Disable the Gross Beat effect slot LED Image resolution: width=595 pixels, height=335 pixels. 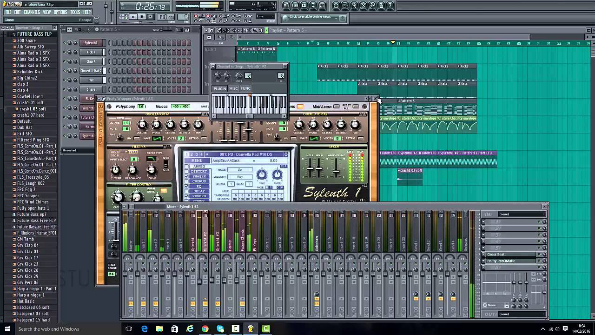coord(539,255)
